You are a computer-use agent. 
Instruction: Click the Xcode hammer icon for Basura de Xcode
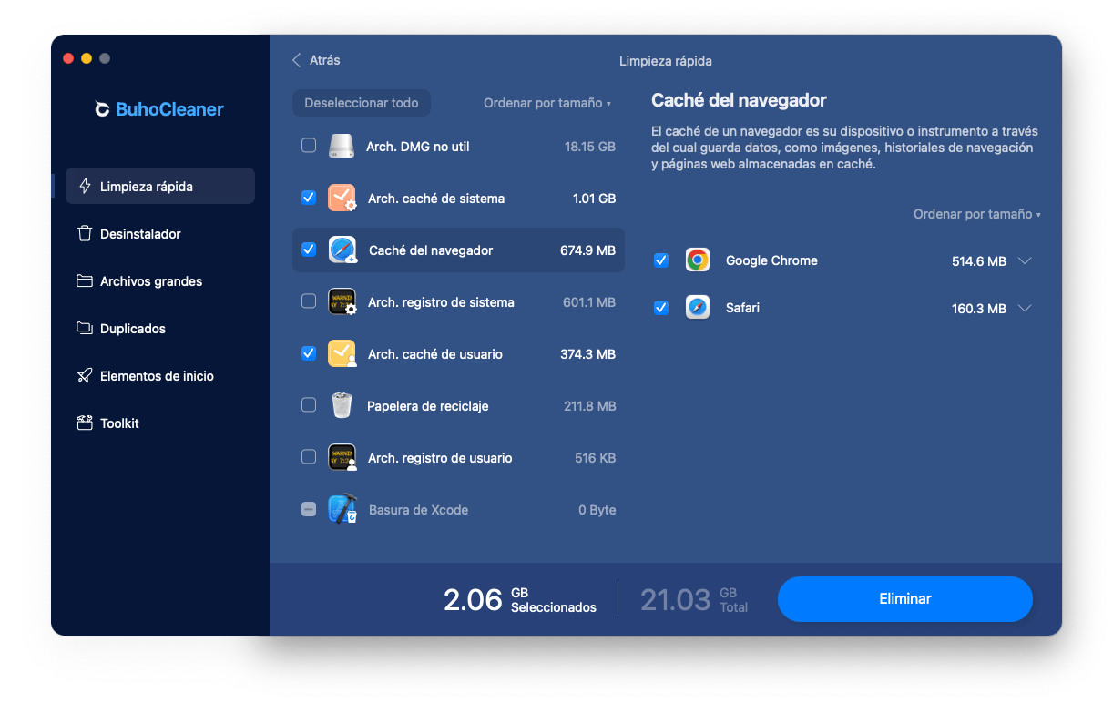tap(342, 509)
